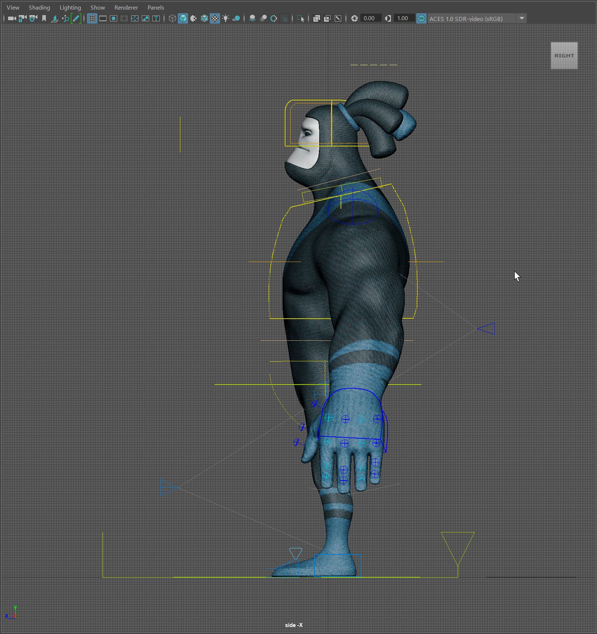Open Camera Attributes gear icon
Image resolution: width=597 pixels, height=634 pixels.
tap(33, 18)
